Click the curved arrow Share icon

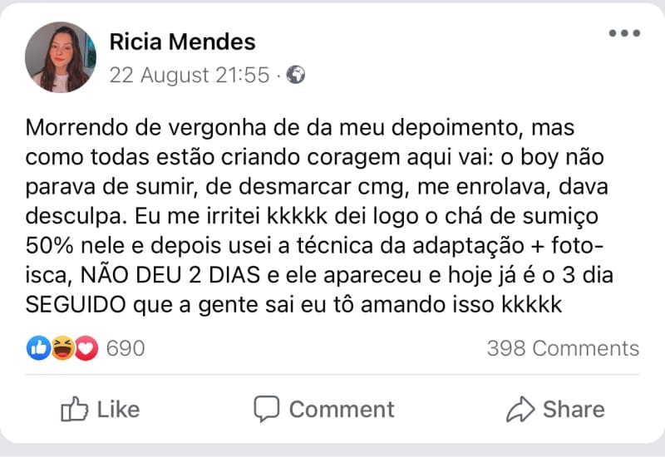[520, 409]
